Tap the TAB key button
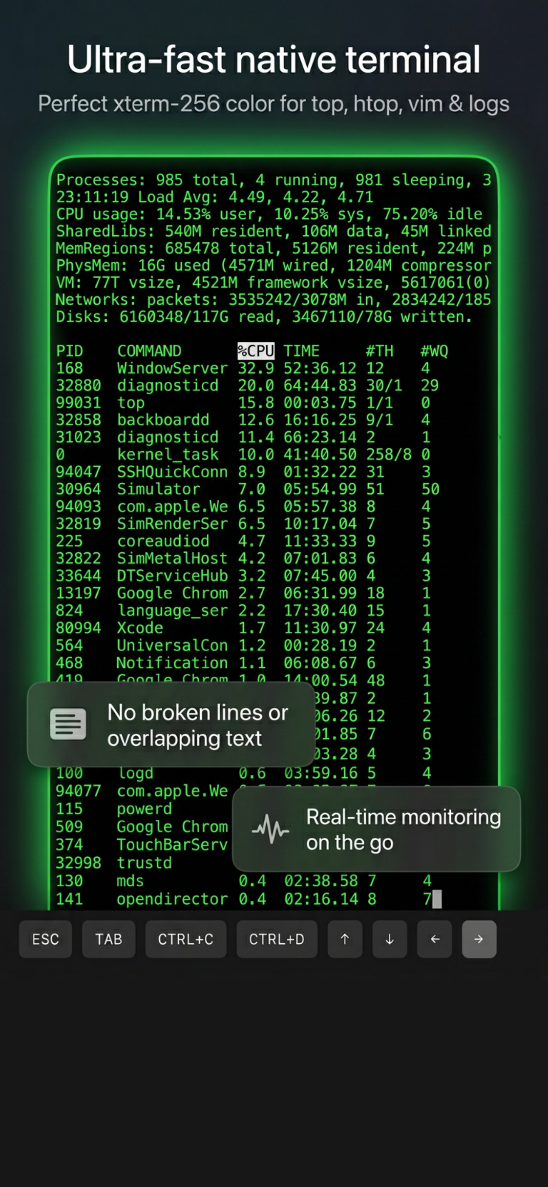This screenshot has height=1187, width=548. pos(108,939)
